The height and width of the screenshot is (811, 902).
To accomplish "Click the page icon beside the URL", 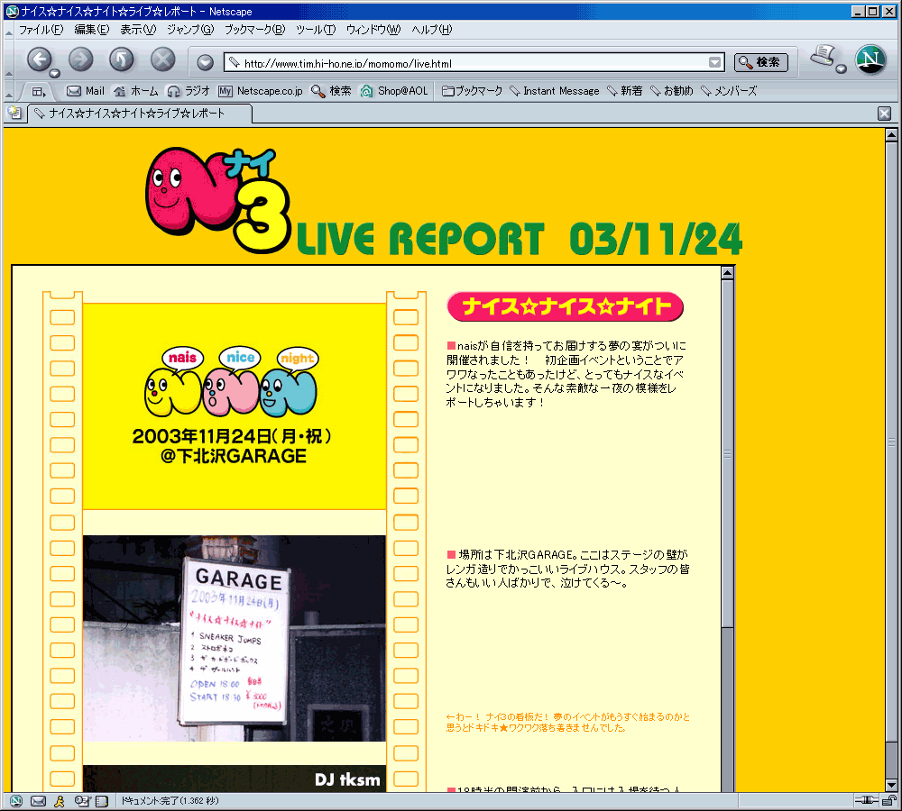I will [x=235, y=63].
